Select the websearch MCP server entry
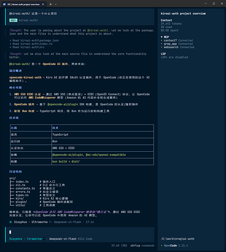226x252 pixels. 171,47
